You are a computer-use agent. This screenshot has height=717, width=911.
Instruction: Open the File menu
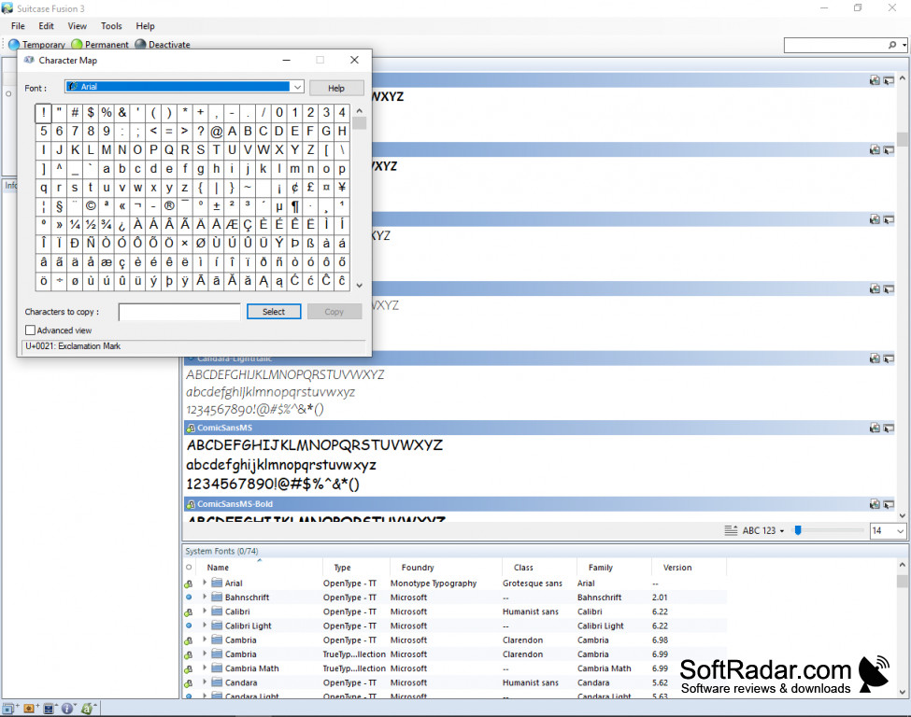coord(18,26)
